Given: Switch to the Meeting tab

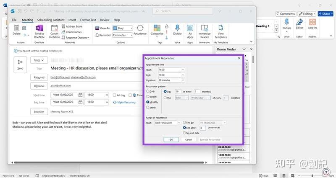Looking at the screenshot, I should pyautogui.click(x=28, y=20).
